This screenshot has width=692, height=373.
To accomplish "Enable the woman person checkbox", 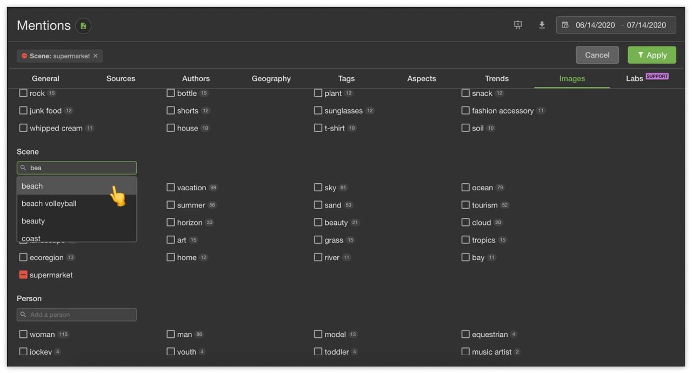I will point(23,334).
